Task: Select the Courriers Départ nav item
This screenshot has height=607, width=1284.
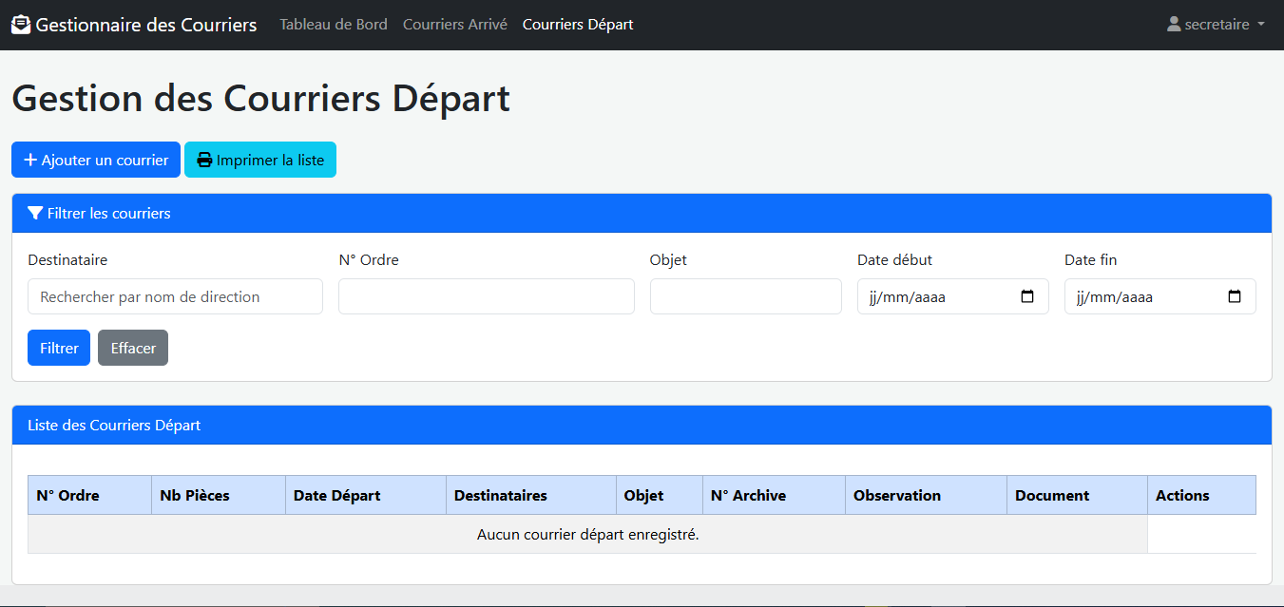Action: pos(578,25)
